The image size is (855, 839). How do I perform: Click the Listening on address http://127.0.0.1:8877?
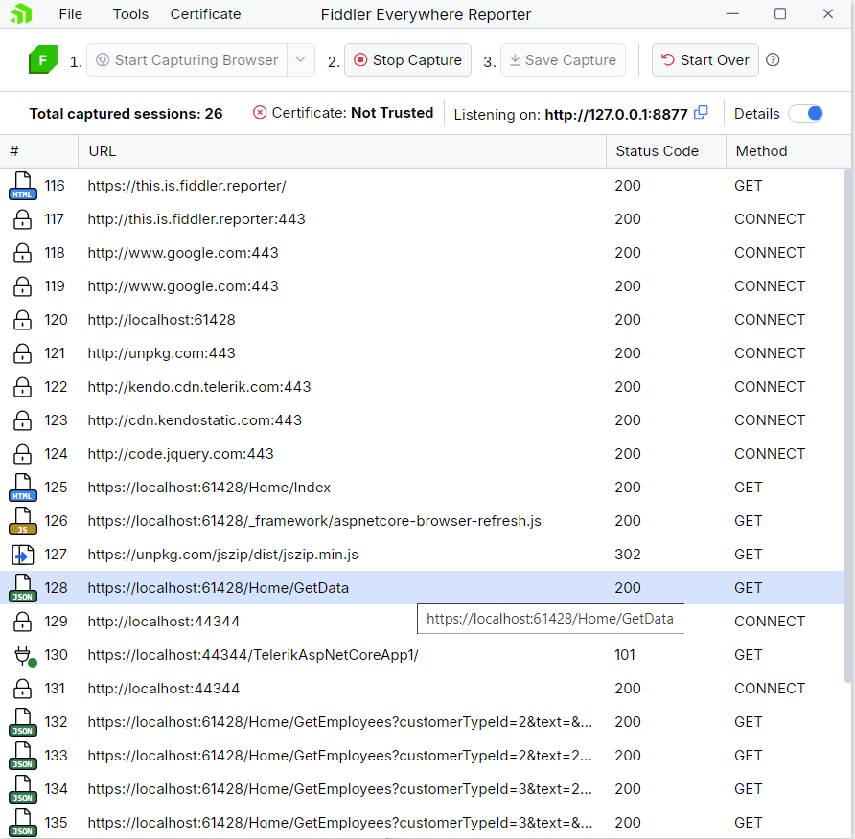pyautogui.click(x=616, y=114)
